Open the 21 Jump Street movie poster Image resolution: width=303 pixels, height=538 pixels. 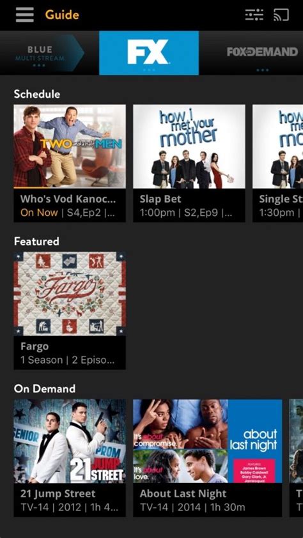[x=70, y=441]
